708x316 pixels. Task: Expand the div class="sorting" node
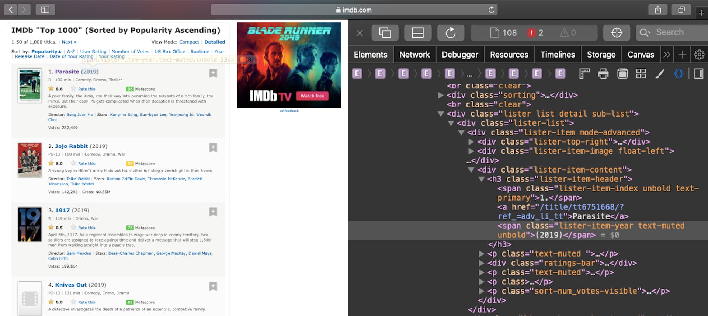pyautogui.click(x=440, y=95)
